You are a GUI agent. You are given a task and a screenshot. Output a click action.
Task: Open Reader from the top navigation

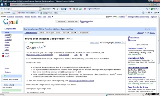click(x=34, y=17)
